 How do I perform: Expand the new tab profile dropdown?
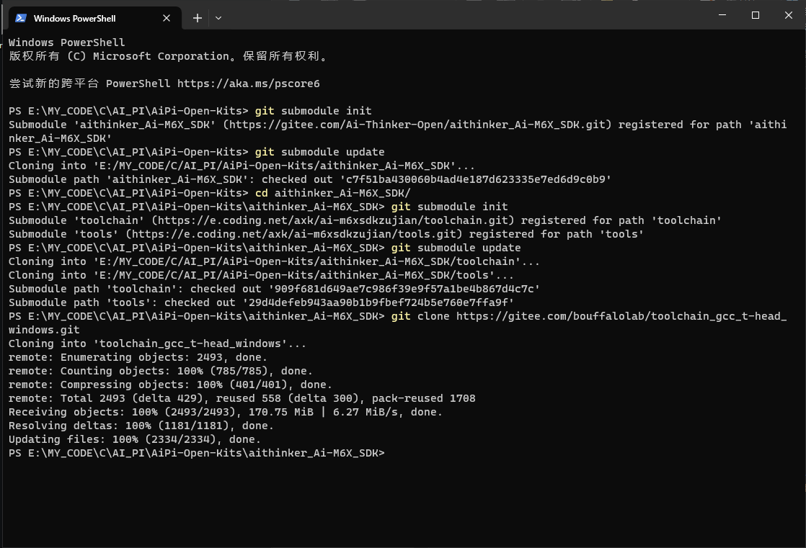pyautogui.click(x=218, y=18)
